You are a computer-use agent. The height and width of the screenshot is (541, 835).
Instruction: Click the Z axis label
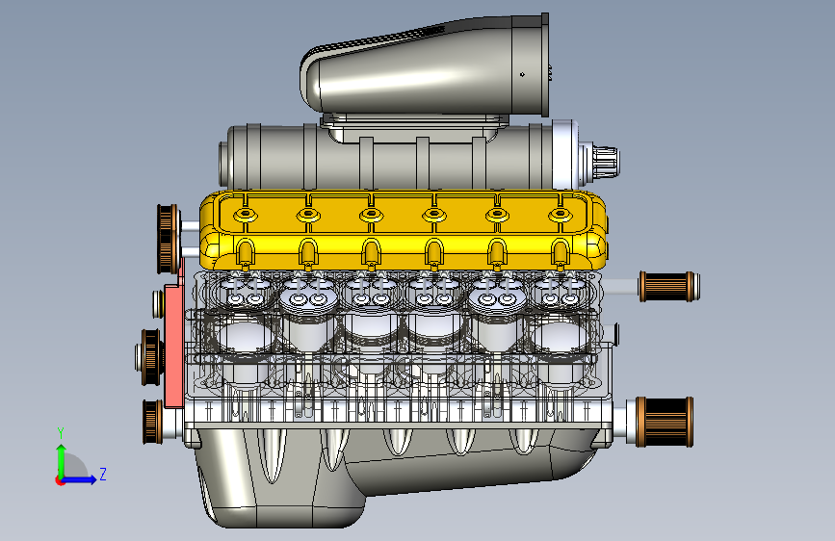(x=103, y=474)
